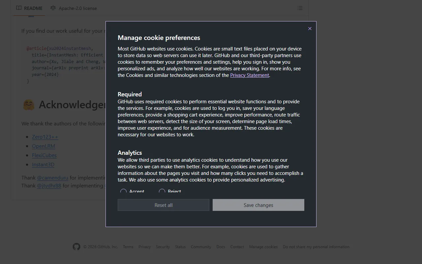
Task: Select Reject radio for Analytics cookies
Action: (162, 191)
